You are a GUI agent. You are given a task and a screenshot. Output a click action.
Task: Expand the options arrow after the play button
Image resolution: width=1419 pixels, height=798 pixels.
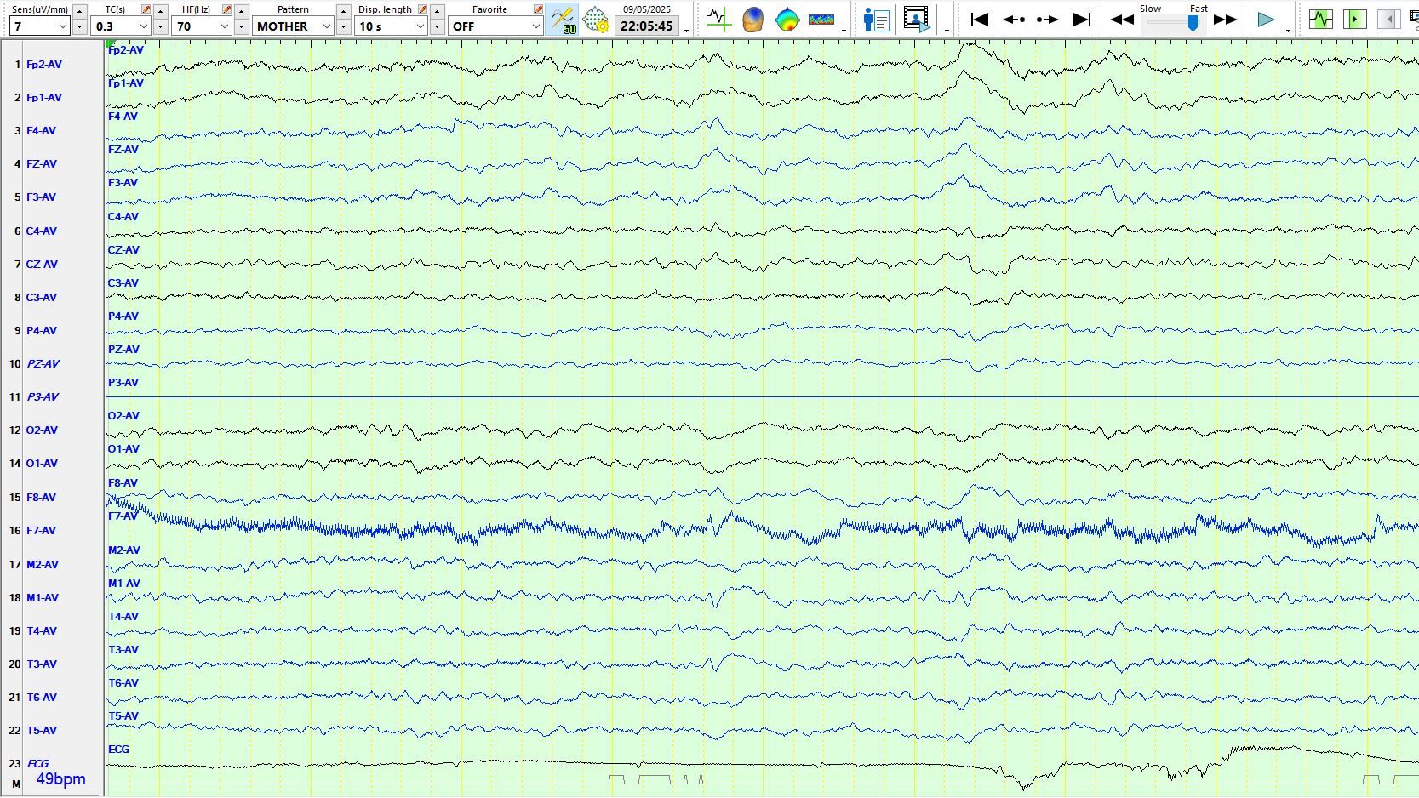[1288, 31]
